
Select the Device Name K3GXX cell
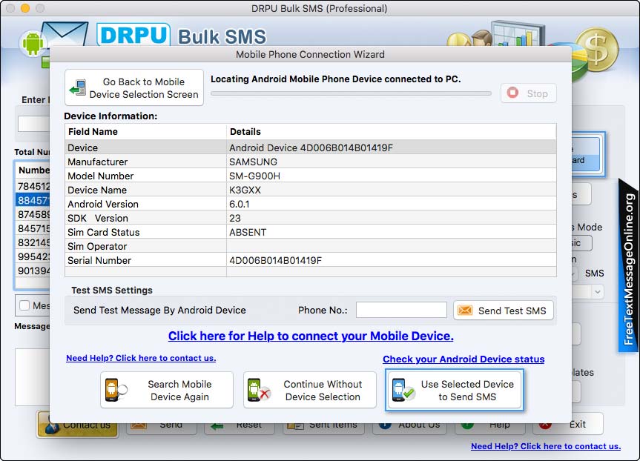pyautogui.click(x=391, y=190)
